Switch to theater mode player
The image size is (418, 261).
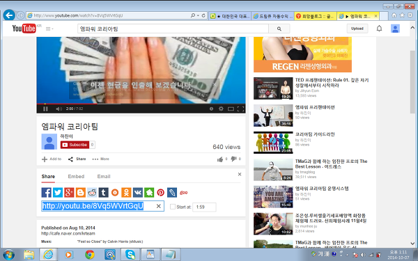pyautogui.click(x=231, y=109)
